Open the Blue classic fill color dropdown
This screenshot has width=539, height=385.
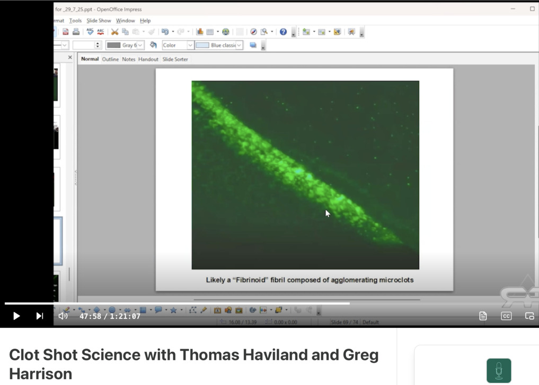(239, 45)
